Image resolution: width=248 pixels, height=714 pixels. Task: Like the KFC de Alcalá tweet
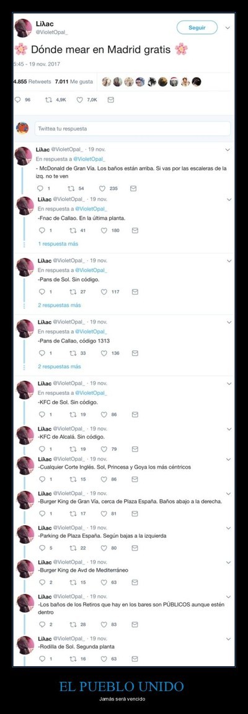click(104, 448)
